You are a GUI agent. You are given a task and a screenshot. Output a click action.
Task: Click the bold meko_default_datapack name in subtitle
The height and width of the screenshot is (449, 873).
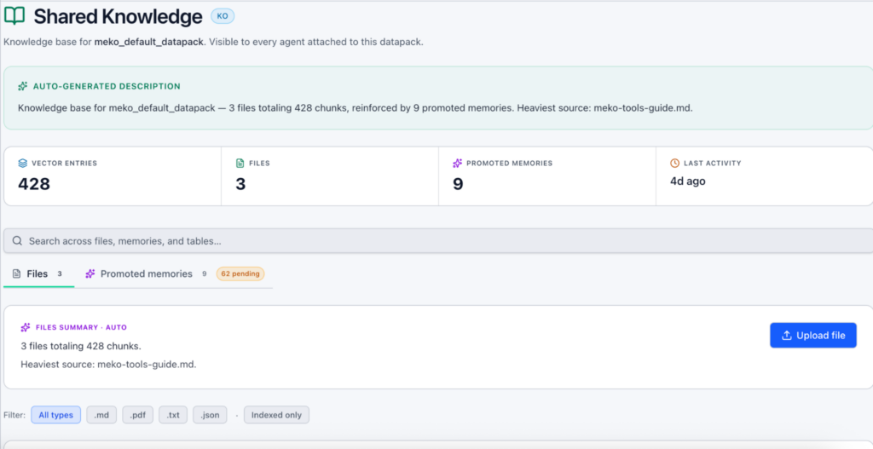click(148, 42)
